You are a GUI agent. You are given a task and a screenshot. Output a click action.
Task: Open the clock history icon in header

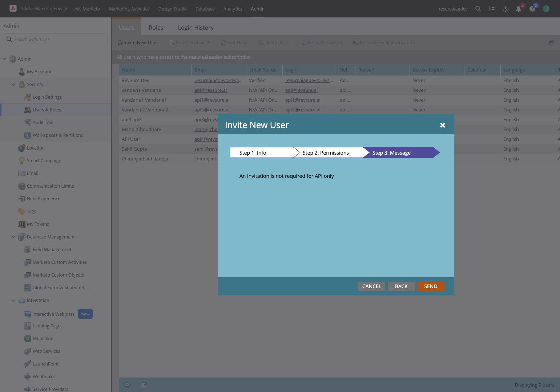pos(505,9)
